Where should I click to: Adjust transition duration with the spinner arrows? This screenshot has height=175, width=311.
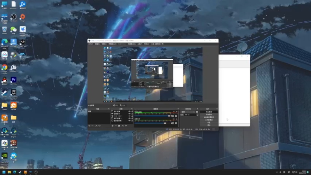197,115
